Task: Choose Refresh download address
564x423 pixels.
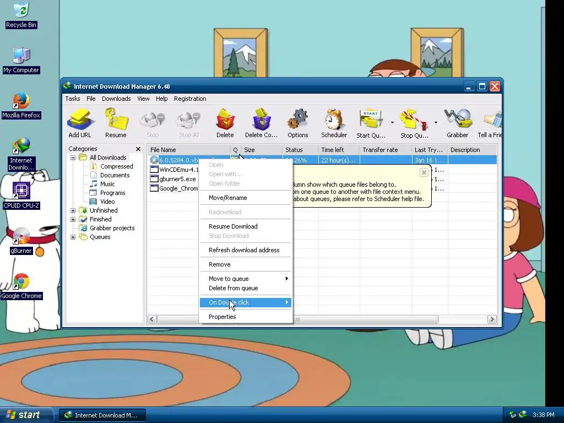Action: [x=245, y=250]
